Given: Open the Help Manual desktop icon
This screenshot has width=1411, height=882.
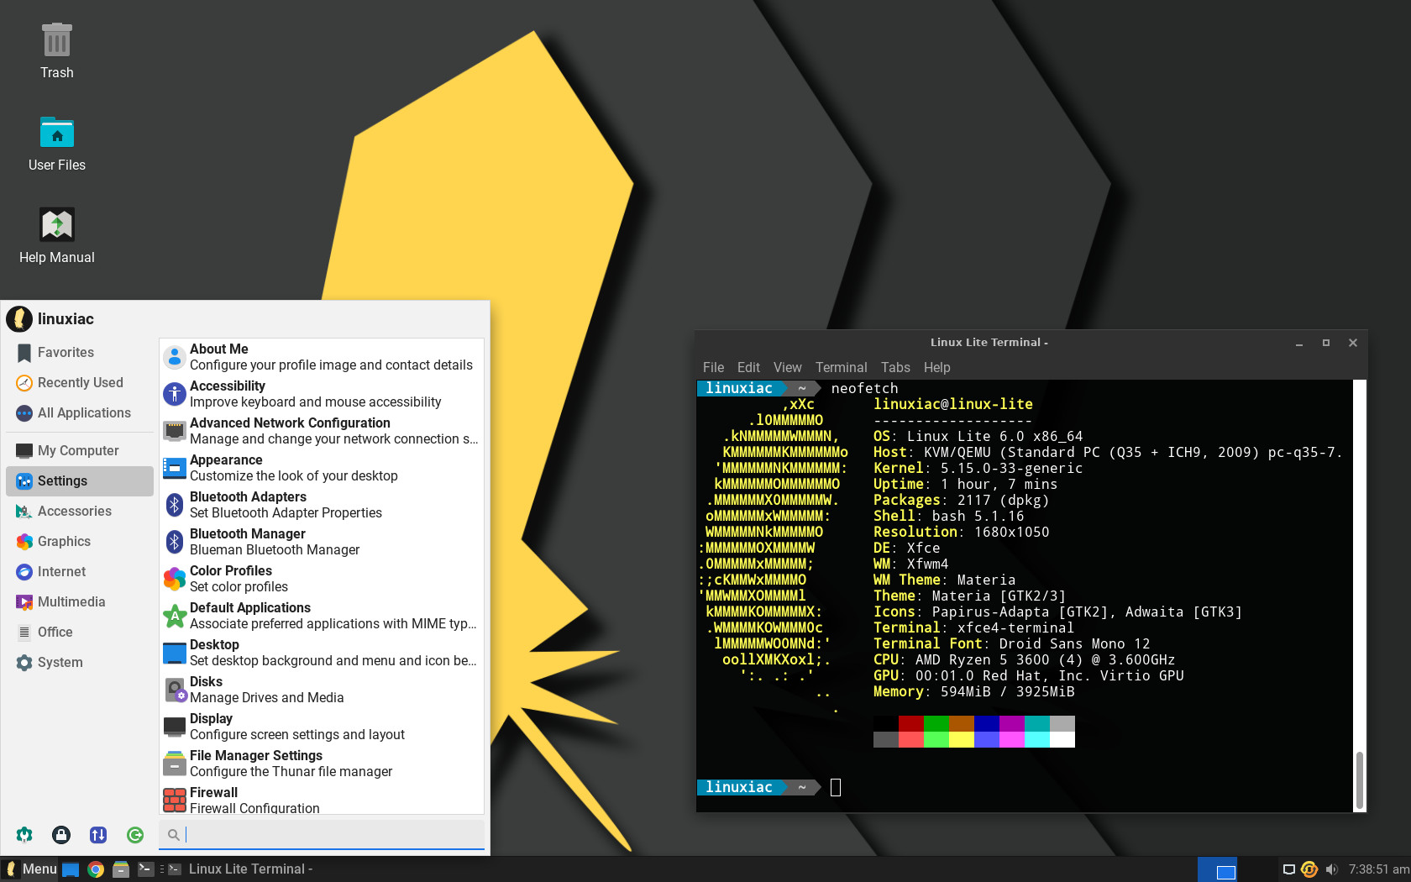Looking at the screenshot, I should 57,236.
